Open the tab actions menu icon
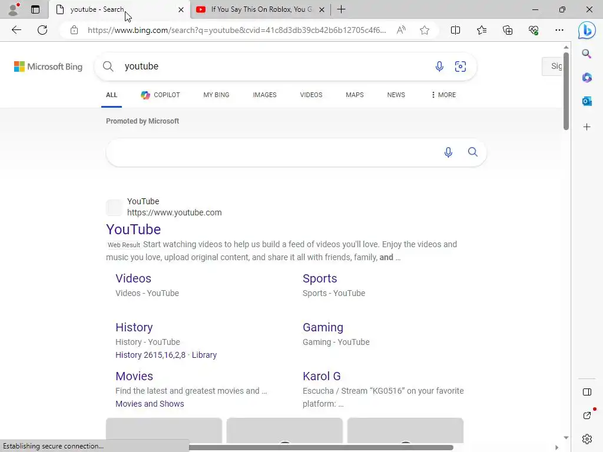 pos(35,9)
